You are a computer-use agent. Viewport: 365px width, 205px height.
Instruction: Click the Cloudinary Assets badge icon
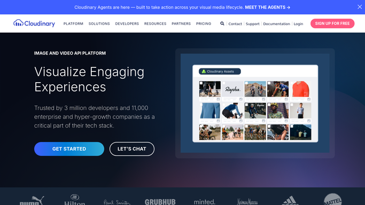[204, 72]
